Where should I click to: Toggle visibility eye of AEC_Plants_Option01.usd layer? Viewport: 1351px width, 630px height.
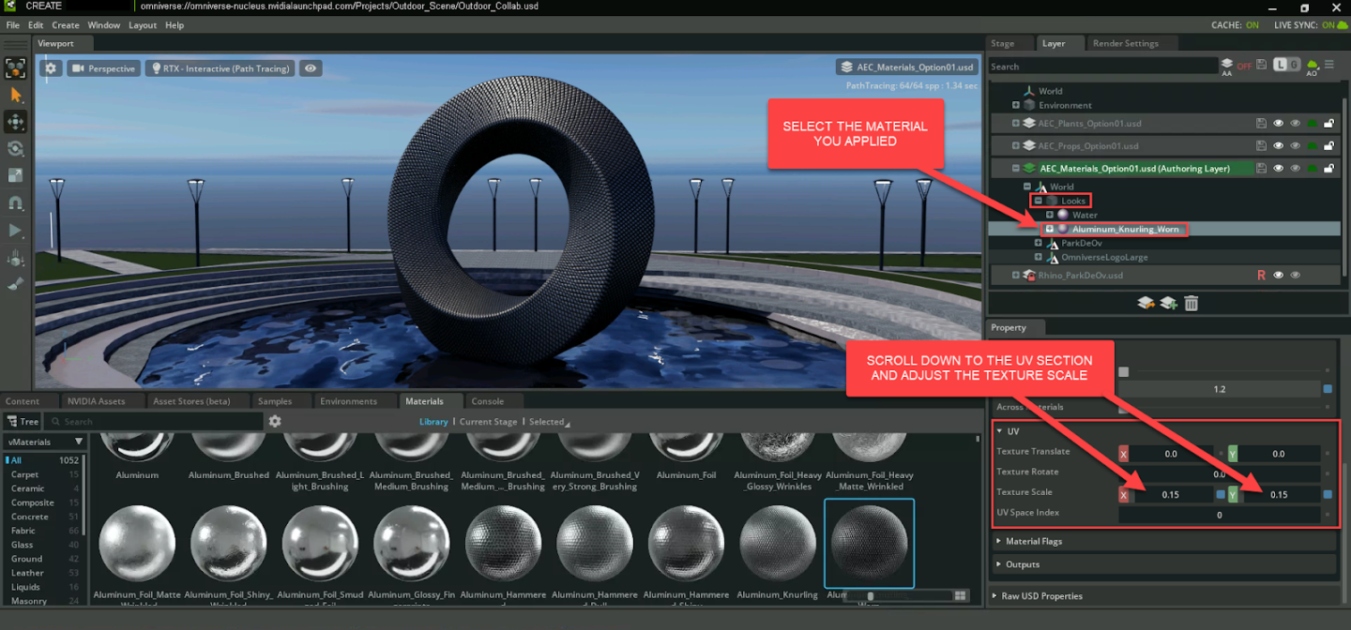[1278, 124]
